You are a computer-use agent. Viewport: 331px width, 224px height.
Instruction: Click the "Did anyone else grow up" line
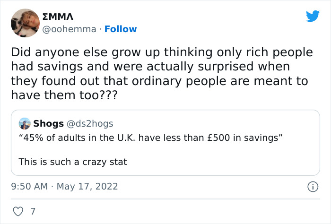coord(162,52)
